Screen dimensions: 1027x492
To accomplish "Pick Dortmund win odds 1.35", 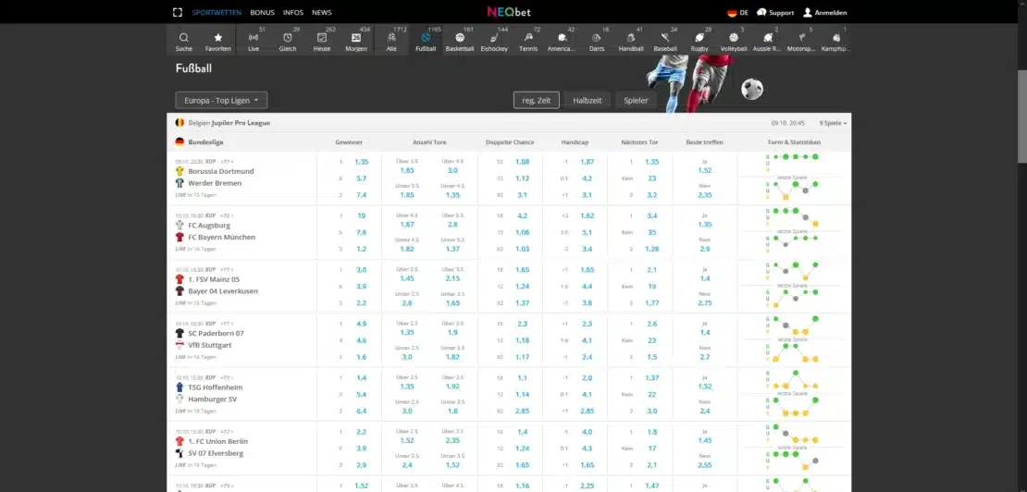I will tap(362, 162).
